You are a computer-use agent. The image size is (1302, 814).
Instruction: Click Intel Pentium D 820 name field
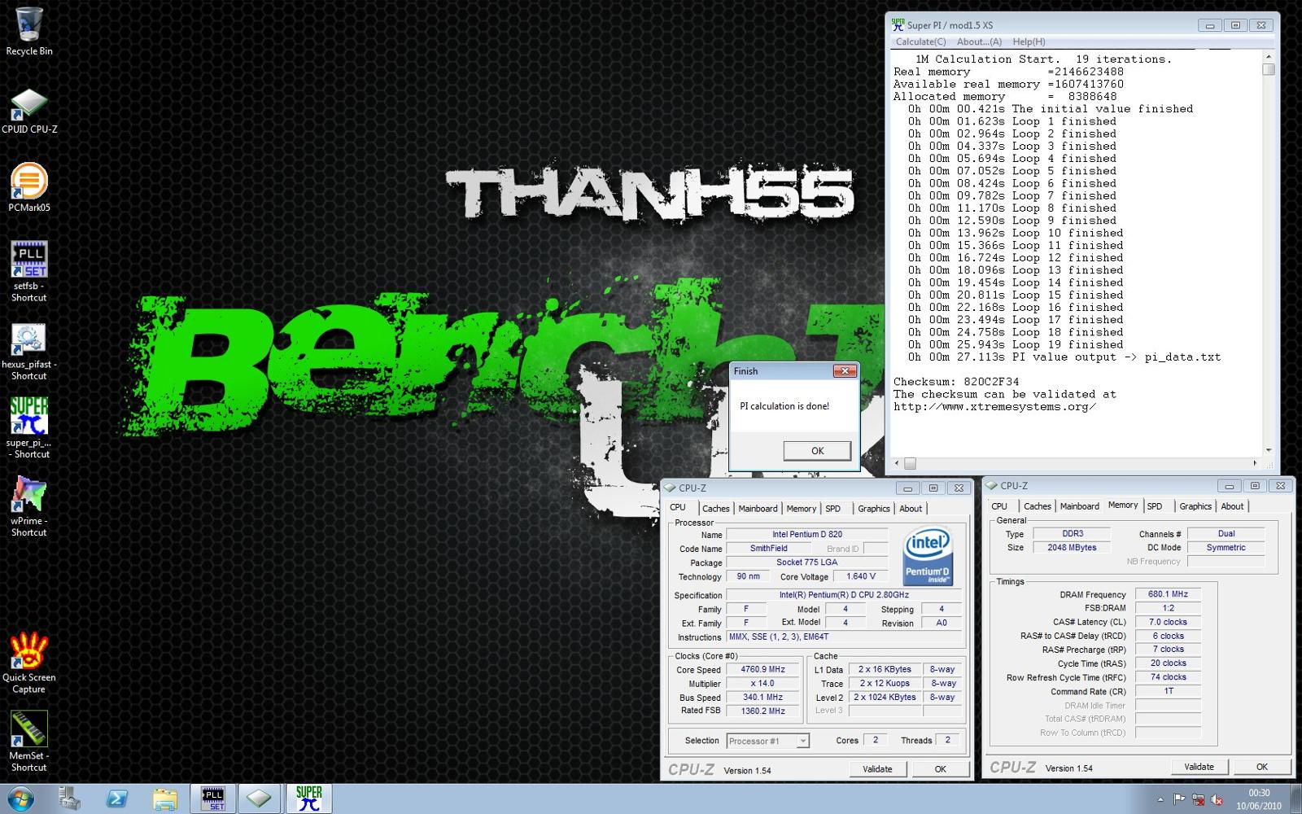[806, 535]
